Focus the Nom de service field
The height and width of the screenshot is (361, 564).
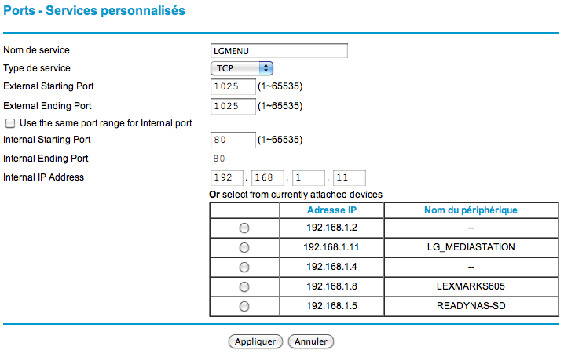[279, 51]
